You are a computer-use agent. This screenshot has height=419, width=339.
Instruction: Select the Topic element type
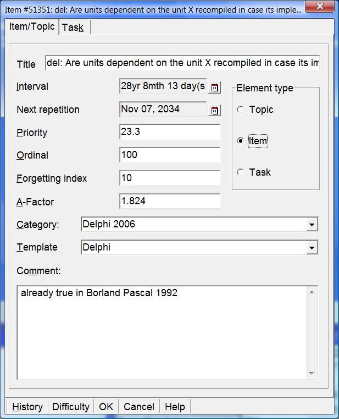pos(240,110)
